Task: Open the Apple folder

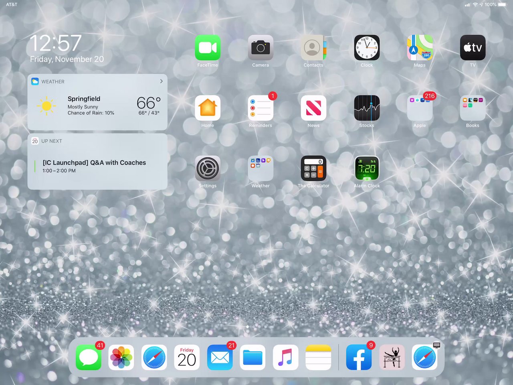Action: point(420,108)
